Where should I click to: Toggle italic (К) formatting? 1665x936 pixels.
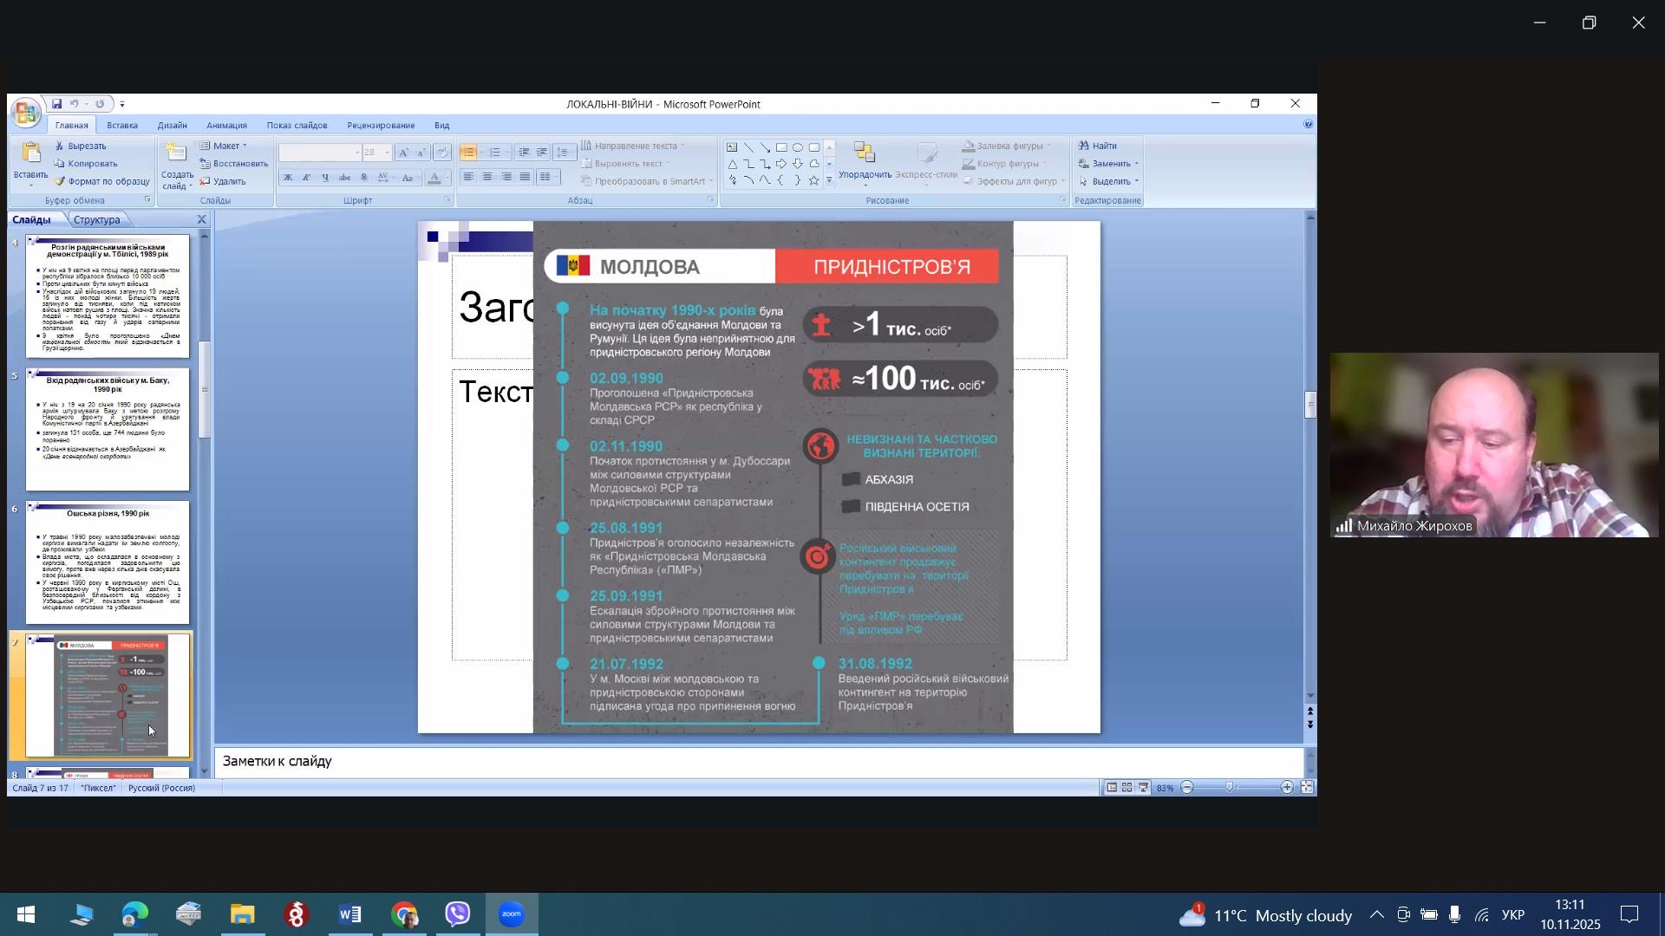point(306,178)
